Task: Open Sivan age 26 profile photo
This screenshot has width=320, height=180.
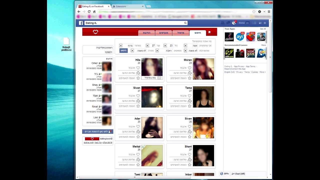Action: tap(203, 128)
